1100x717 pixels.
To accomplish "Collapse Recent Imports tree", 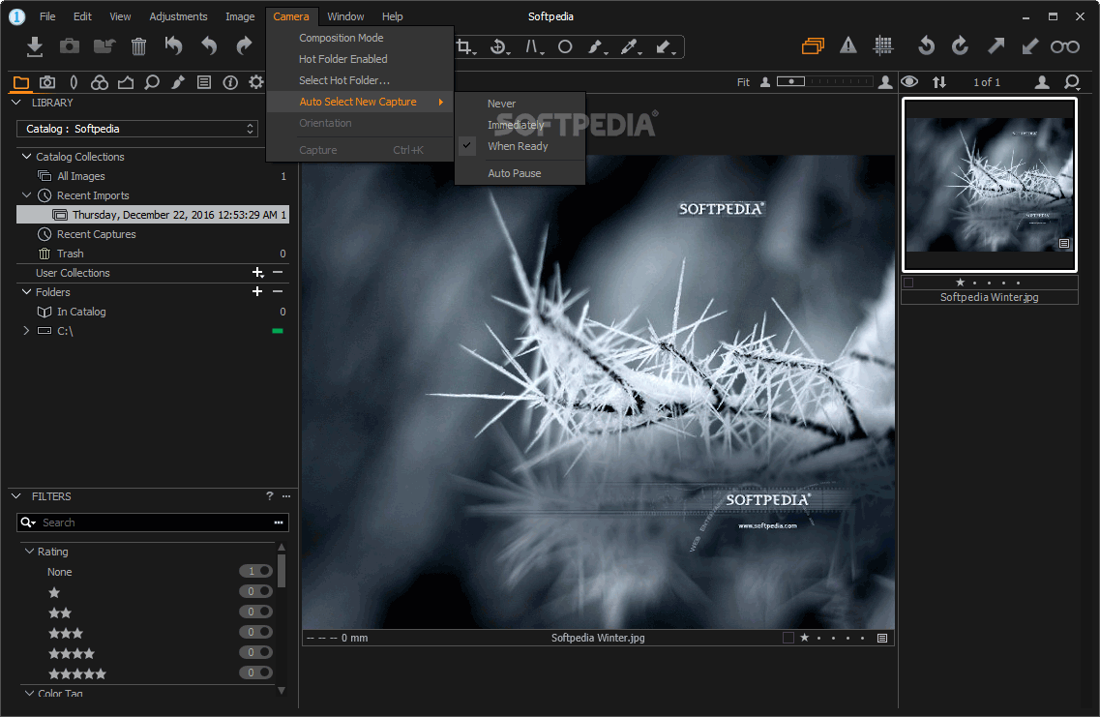I will click(27, 195).
